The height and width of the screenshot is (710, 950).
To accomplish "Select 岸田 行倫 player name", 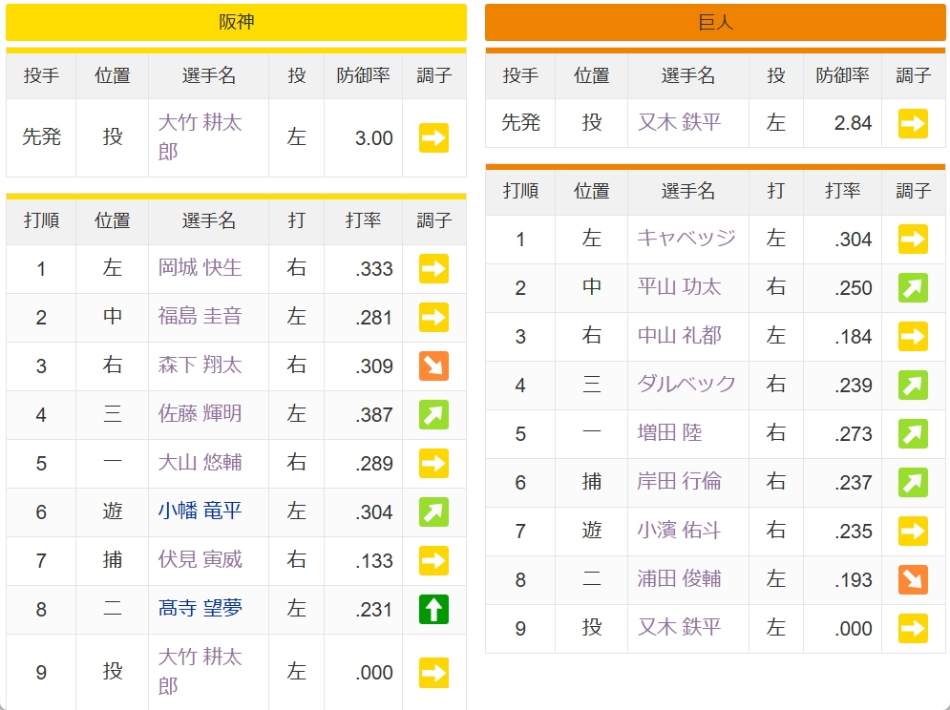I will tap(679, 481).
